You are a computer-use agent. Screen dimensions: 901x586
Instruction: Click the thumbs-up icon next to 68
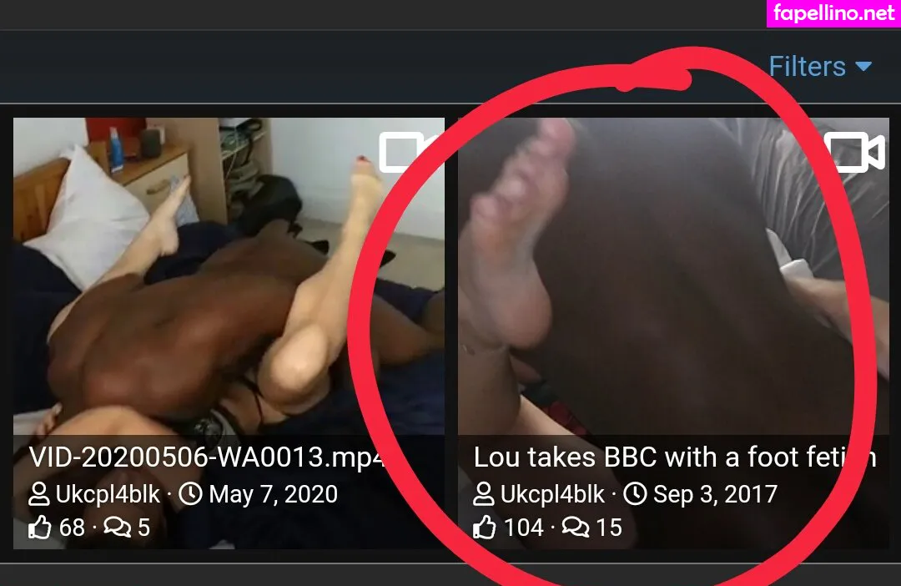tap(40, 528)
